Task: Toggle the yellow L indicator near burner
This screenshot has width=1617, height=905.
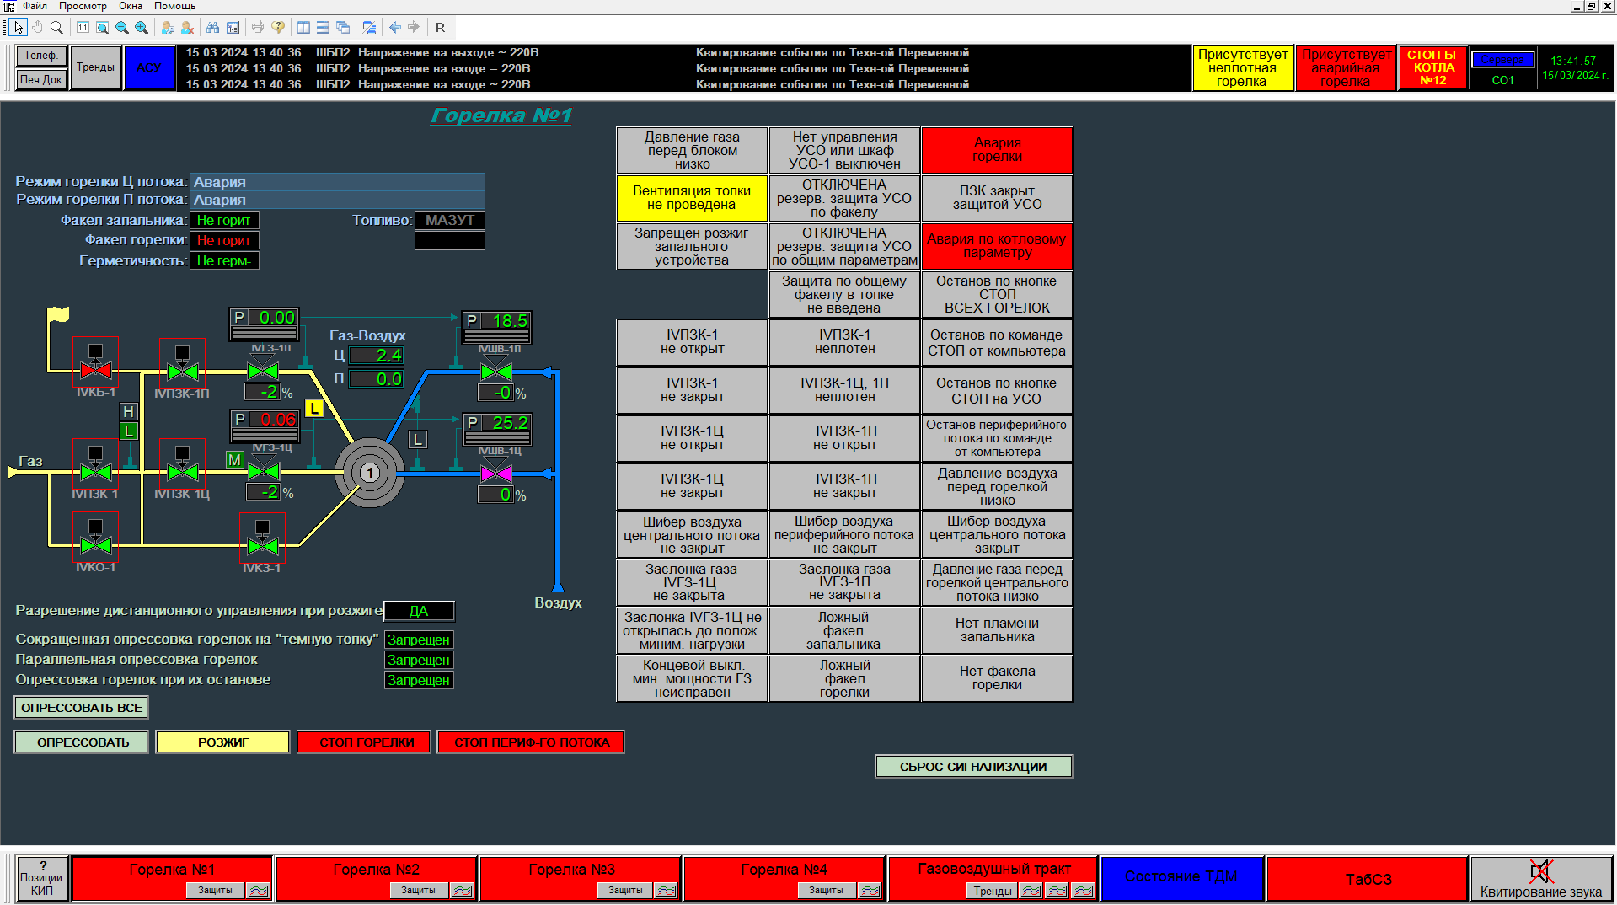Action: (314, 409)
